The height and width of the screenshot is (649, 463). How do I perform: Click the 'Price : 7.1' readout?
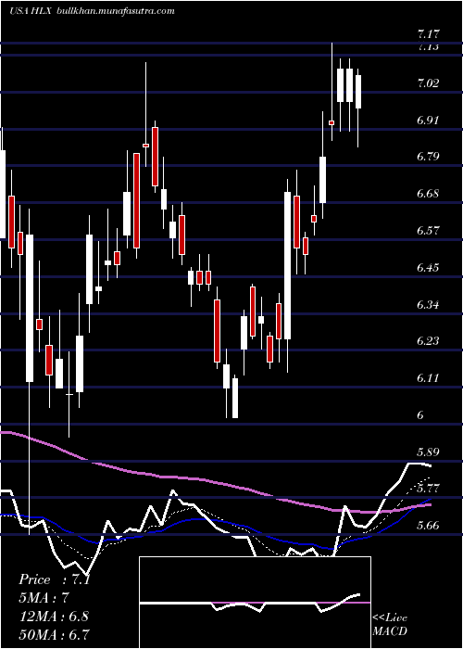point(54,579)
